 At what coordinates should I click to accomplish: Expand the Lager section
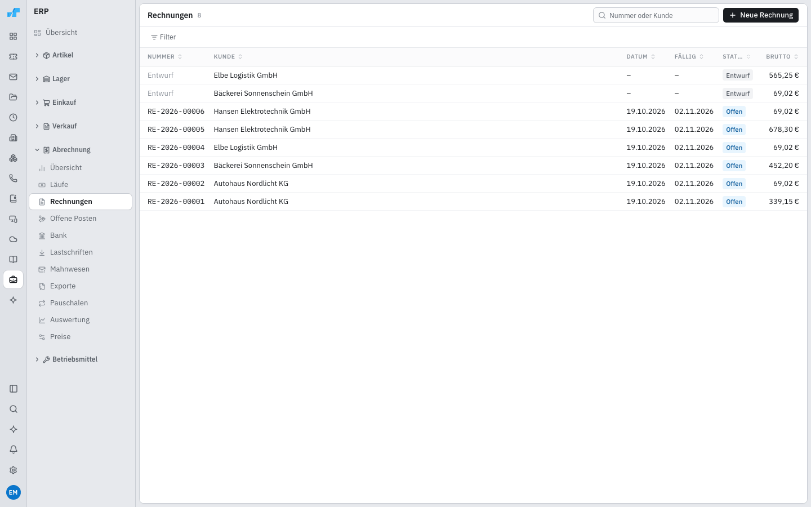pos(81,79)
